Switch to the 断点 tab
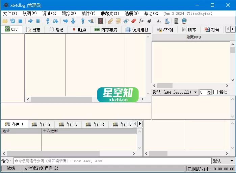The image size is (236, 173). (79, 30)
